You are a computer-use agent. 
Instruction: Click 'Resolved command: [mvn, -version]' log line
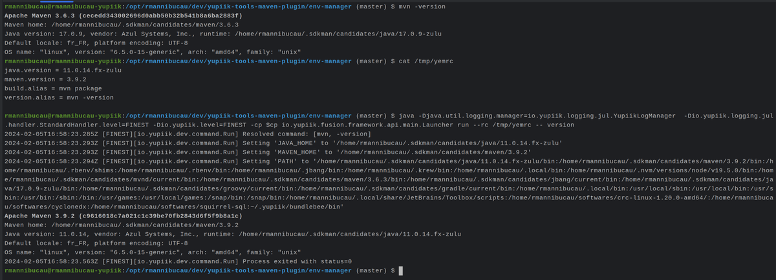188,134
